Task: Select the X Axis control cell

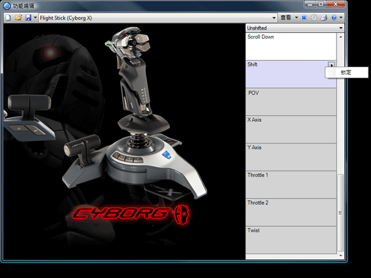Action: [x=291, y=130]
